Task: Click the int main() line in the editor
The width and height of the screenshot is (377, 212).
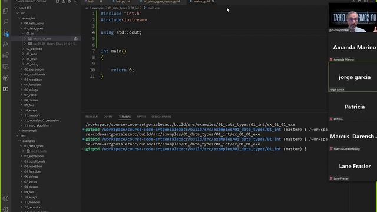Action: coord(114,51)
